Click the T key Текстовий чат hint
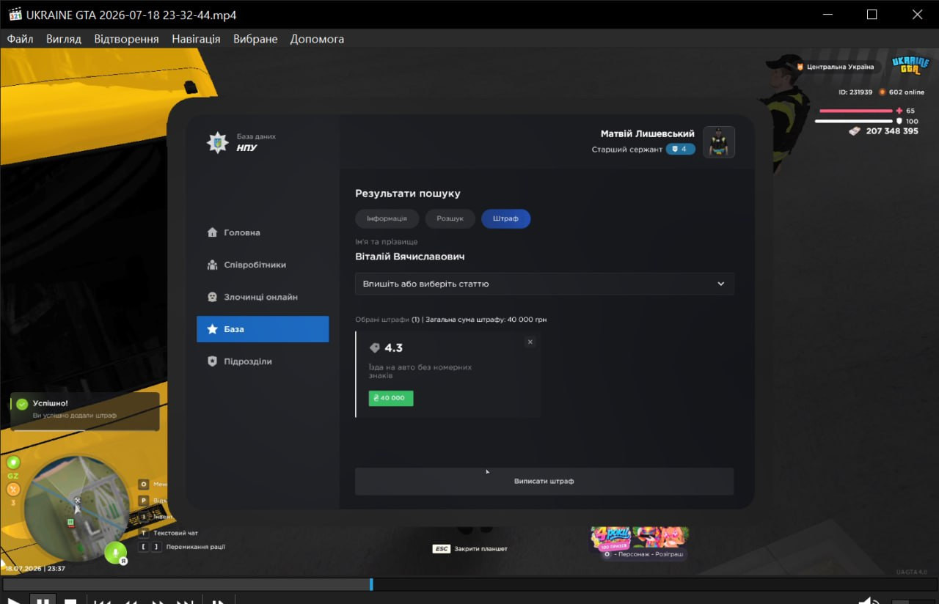939x604 pixels. pos(169,533)
